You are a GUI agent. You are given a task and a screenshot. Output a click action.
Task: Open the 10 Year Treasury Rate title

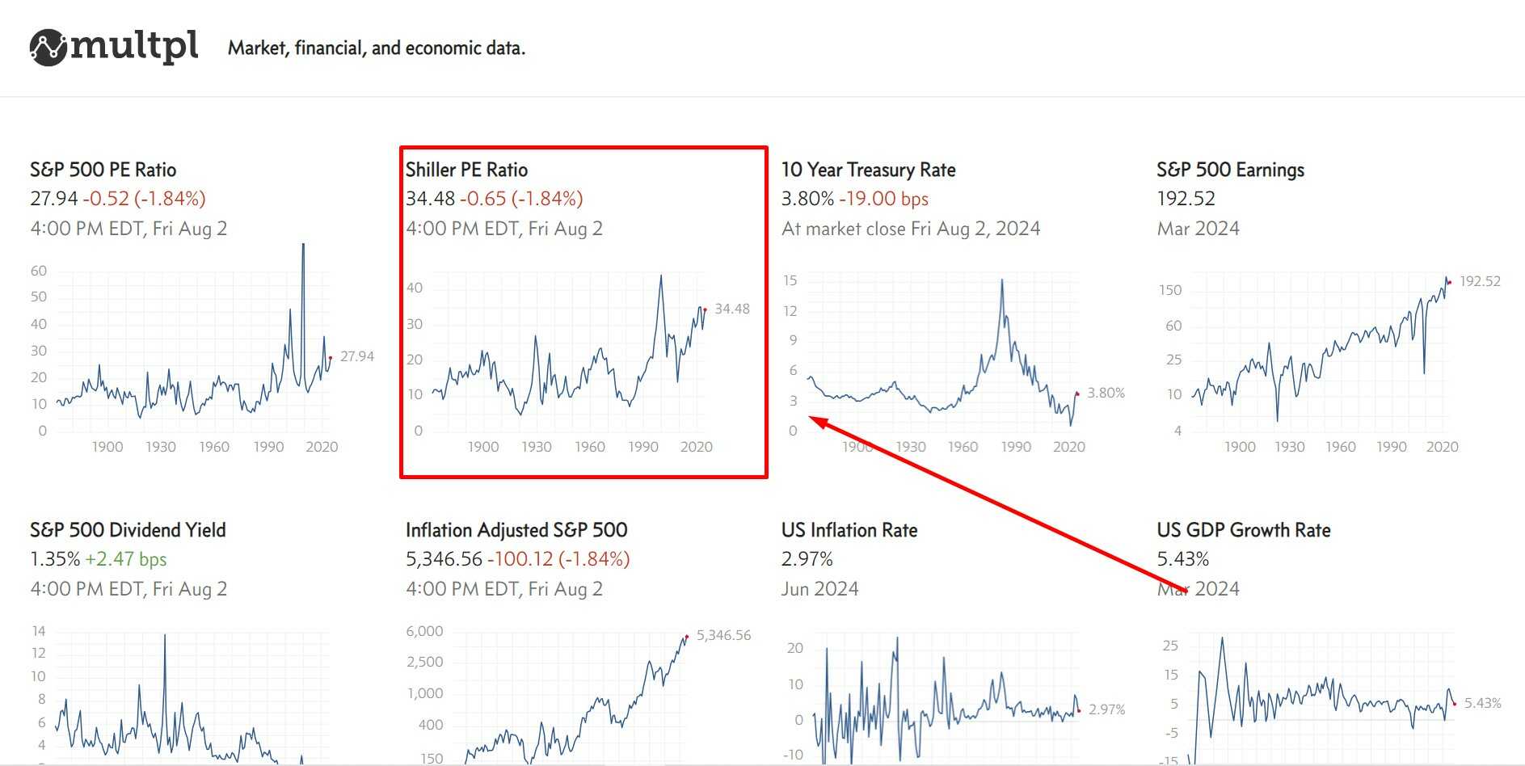pos(868,170)
